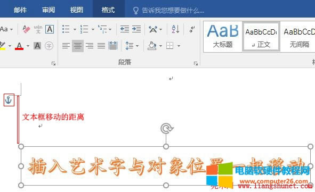Open the Font dialog launcher
This screenshot has width=315, height=192.
tap(53, 64)
